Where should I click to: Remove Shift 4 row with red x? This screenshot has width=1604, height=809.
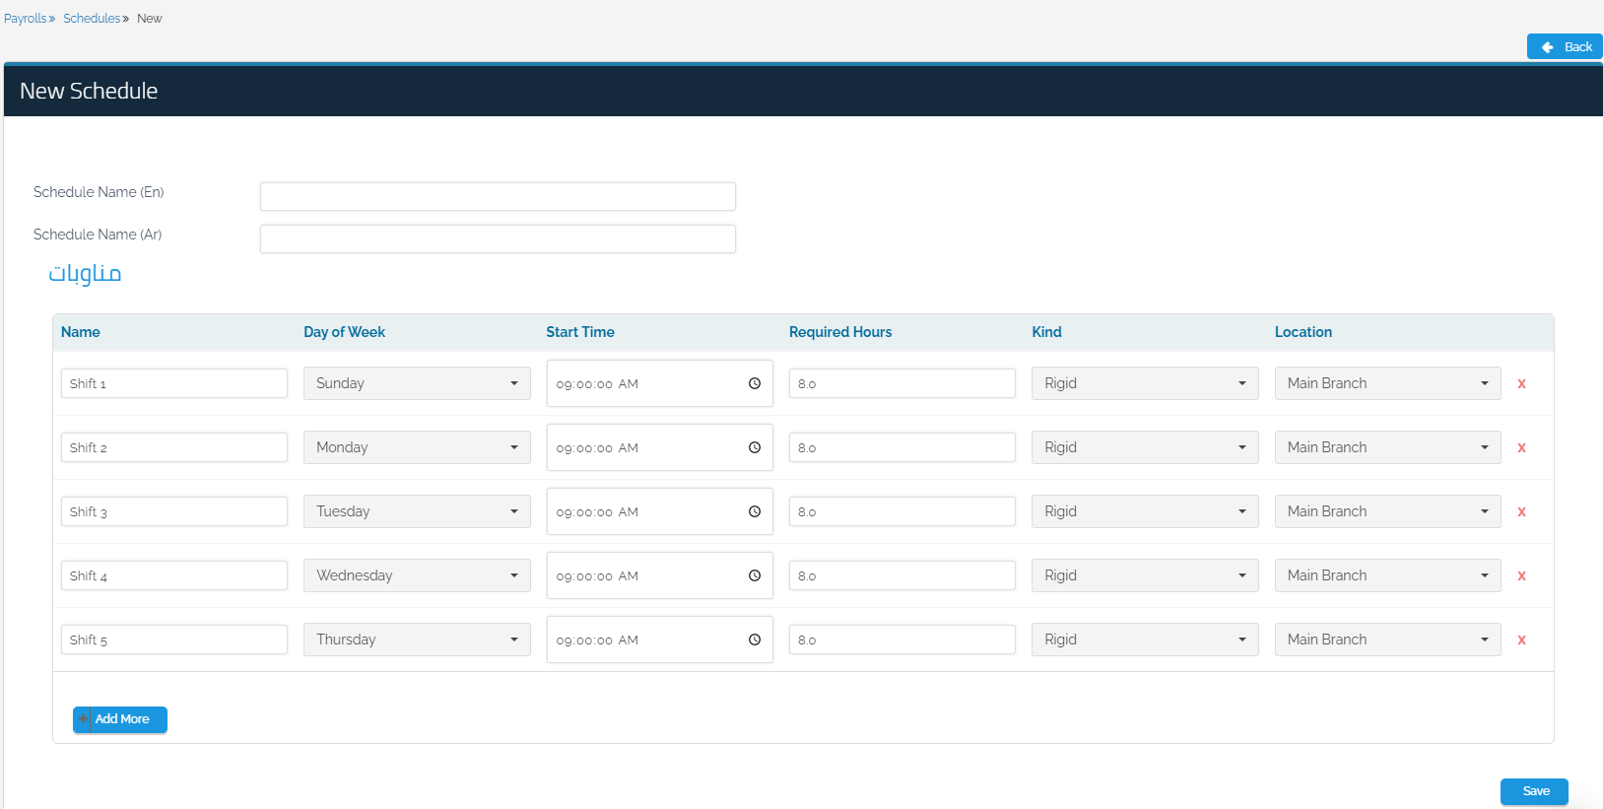[x=1521, y=575]
